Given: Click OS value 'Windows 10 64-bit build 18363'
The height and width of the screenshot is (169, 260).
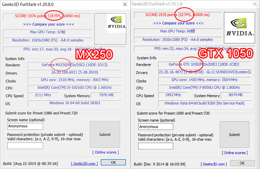Looking at the screenshot, I should [x=75, y=103].
